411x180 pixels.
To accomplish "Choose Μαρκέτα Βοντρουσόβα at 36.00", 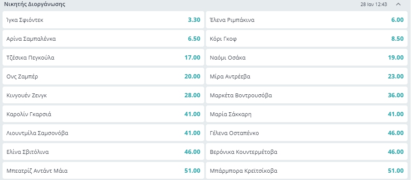I will (x=306, y=95).
